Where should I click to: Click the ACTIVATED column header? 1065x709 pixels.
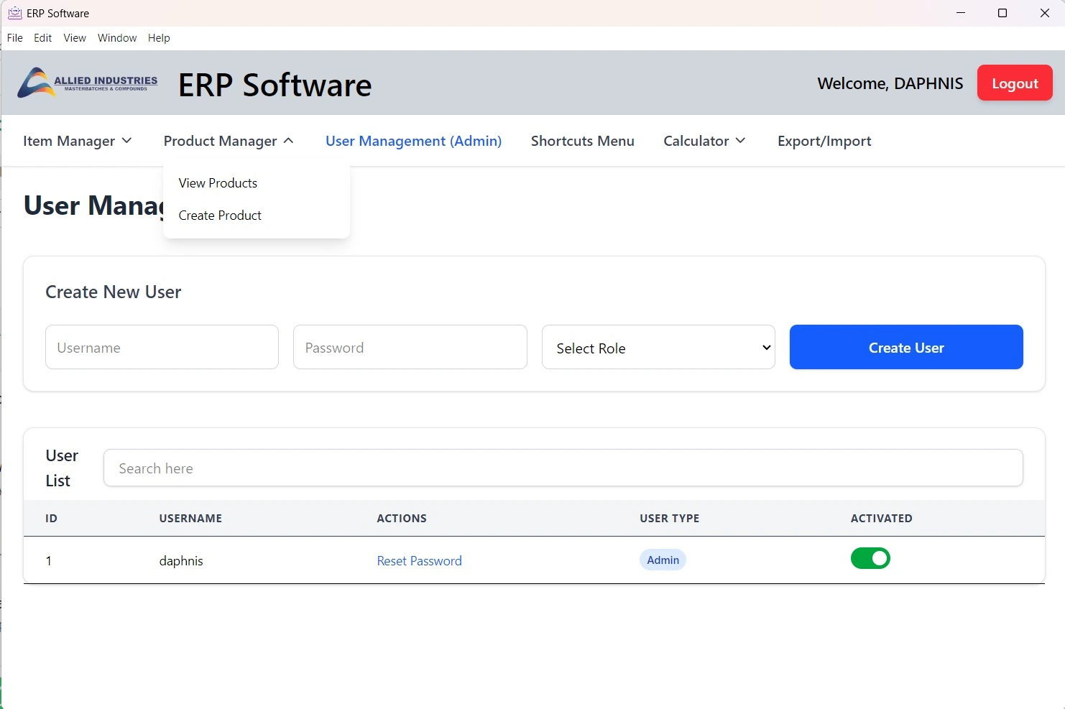[882, 519]
